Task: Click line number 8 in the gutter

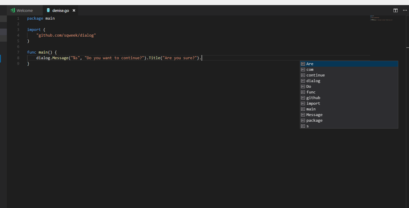Action: pyautogui.click(x=18, y=58)
